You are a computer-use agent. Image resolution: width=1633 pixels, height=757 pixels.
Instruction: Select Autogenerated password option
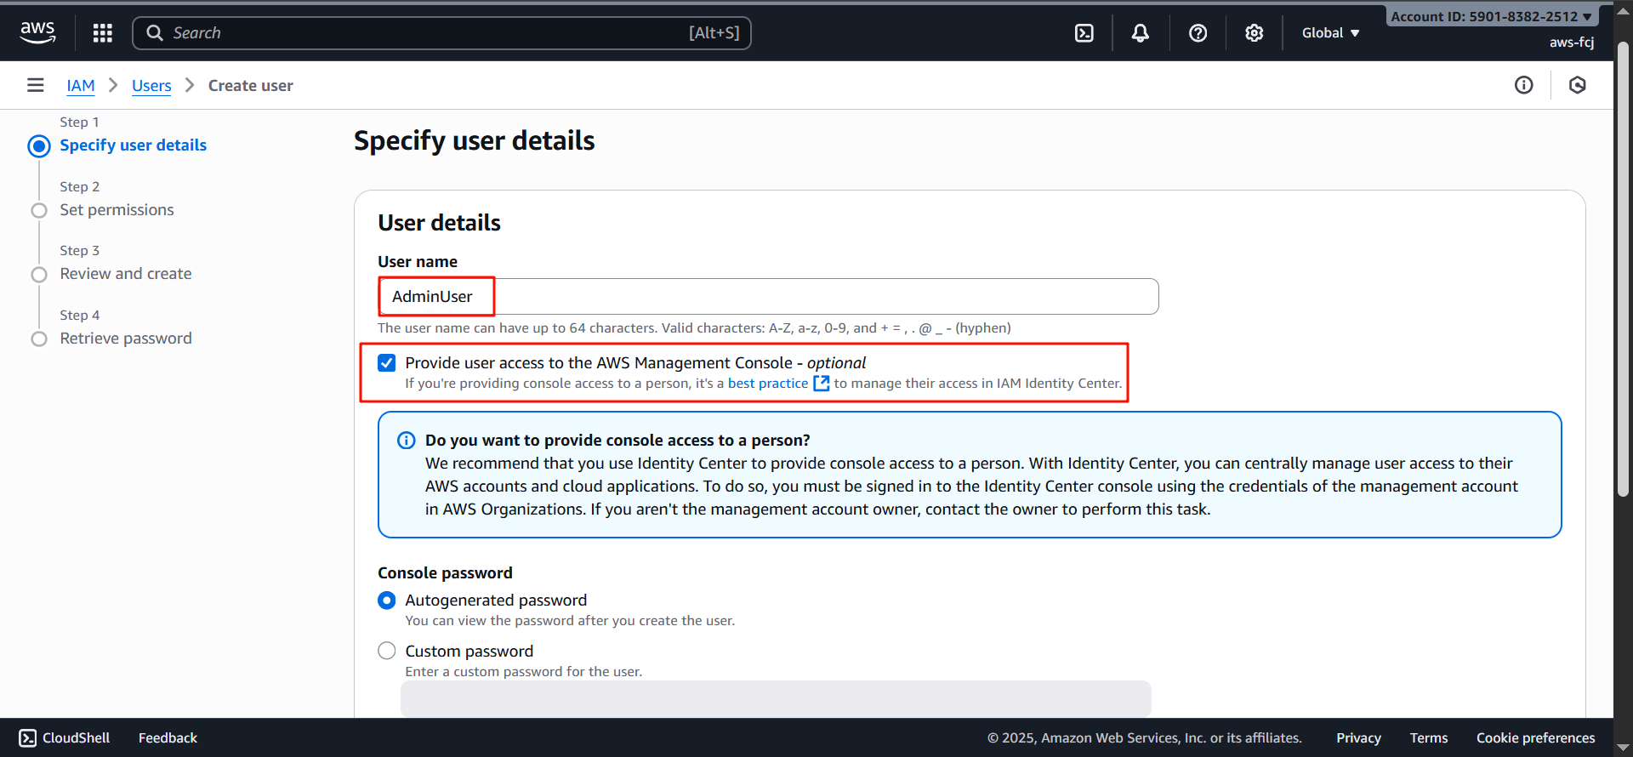387,600
